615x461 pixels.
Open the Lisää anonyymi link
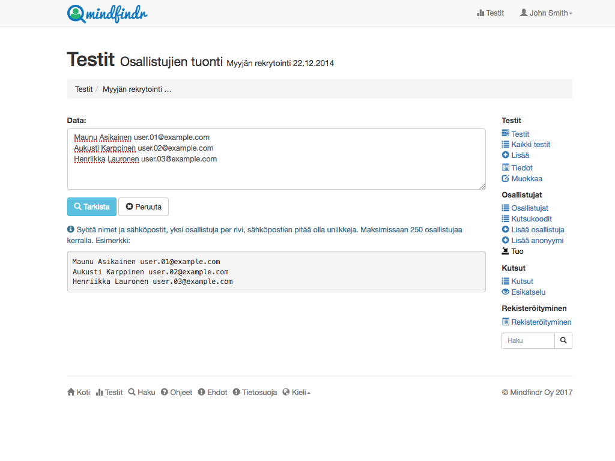[538, 240]
